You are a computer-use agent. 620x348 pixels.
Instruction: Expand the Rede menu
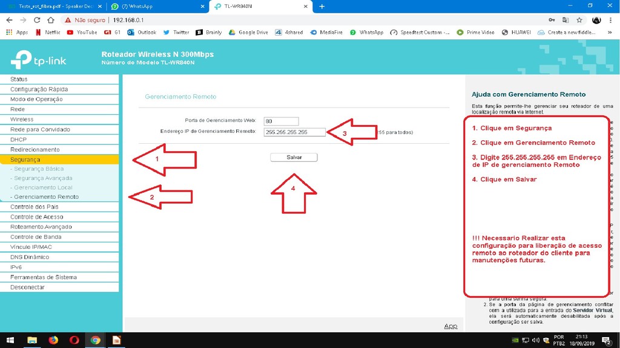coord(59,109)
